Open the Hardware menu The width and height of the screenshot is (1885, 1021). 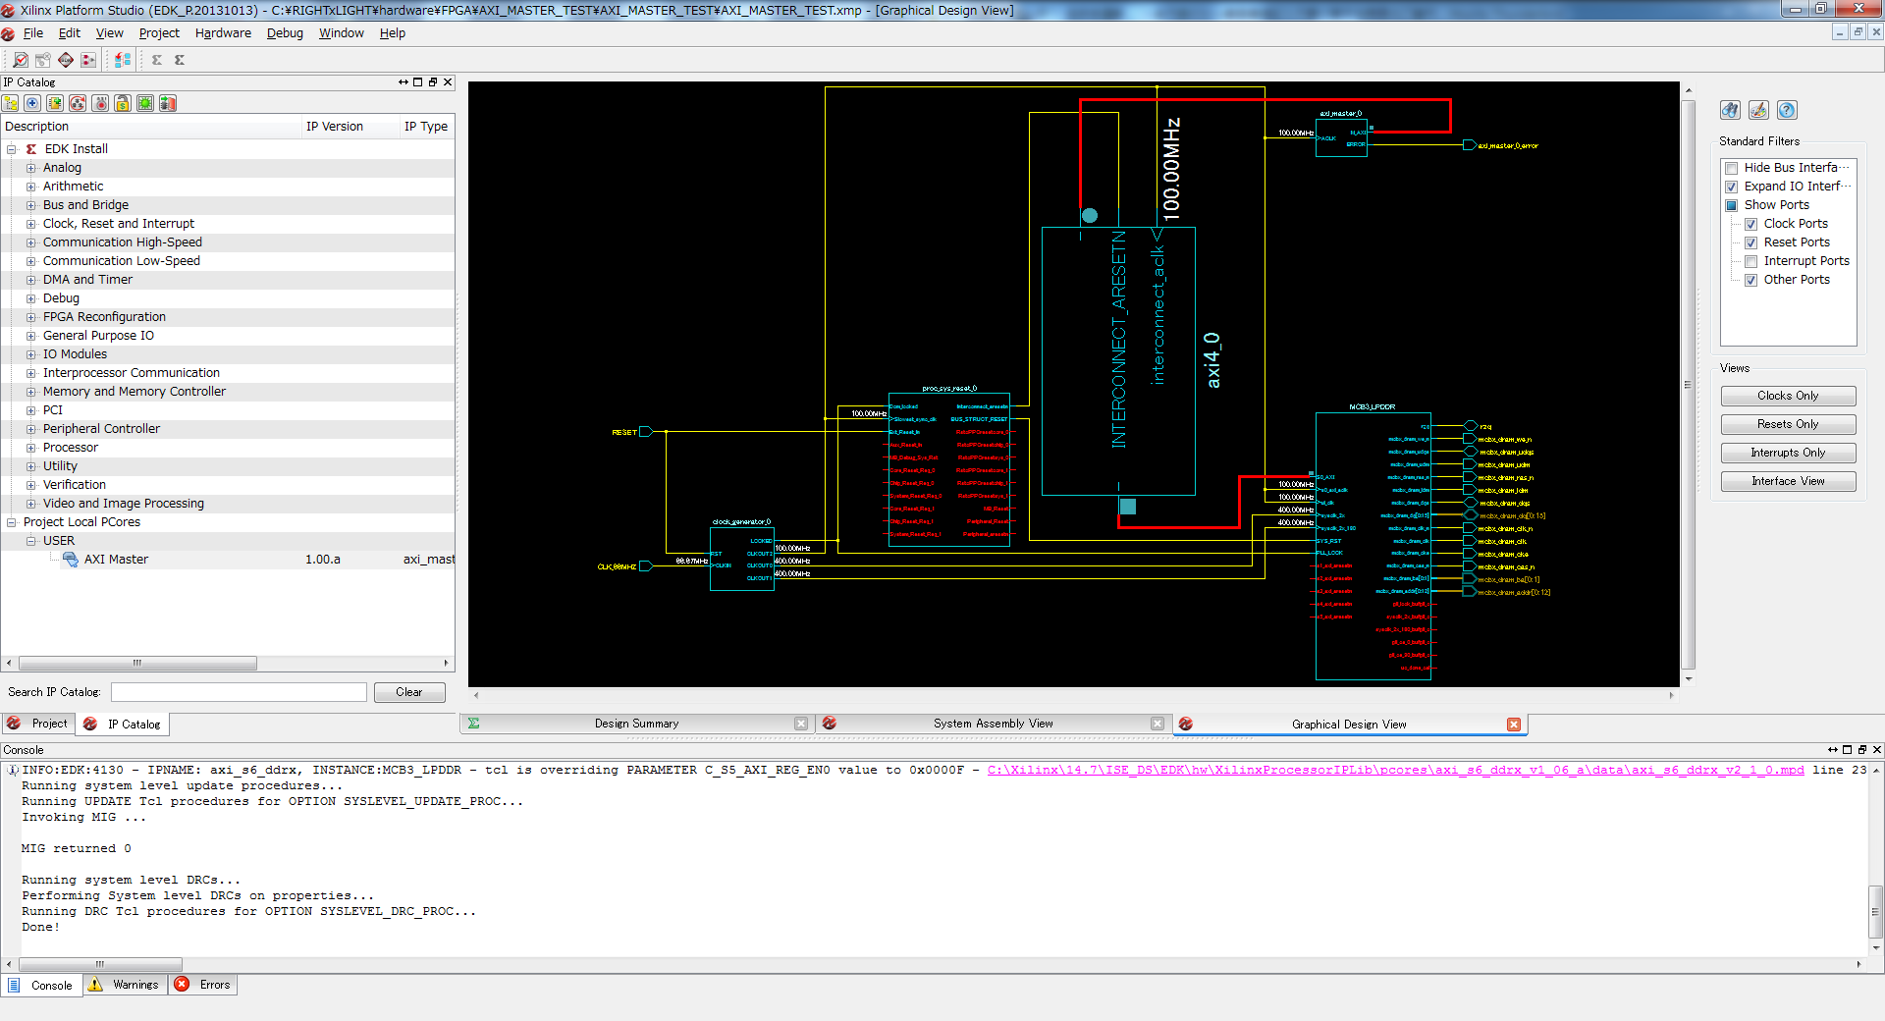(223, 33)
